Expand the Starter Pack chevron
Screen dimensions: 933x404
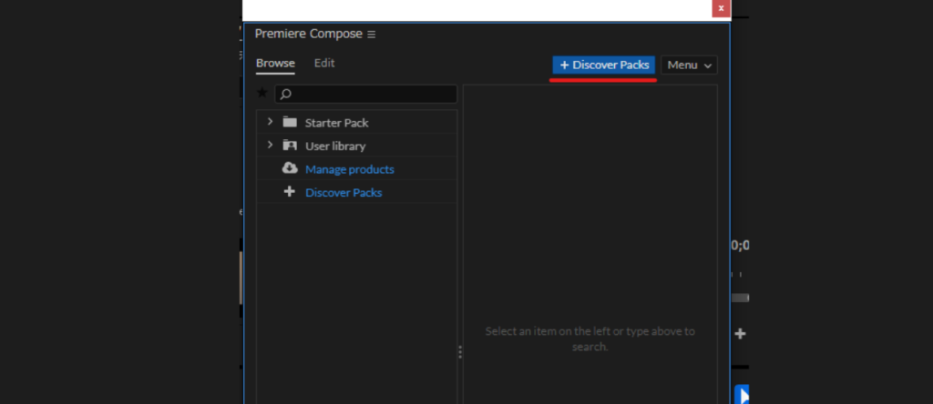270,122
